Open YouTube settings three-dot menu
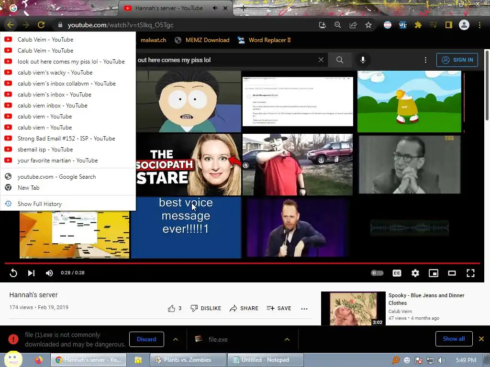Viewport: 490px width, 367px height. (x=425, y=60)
